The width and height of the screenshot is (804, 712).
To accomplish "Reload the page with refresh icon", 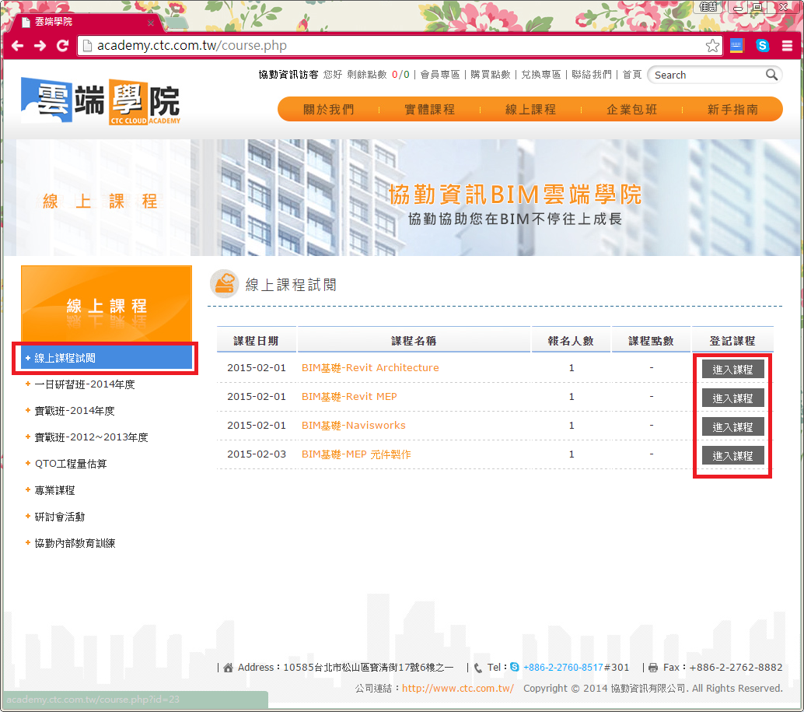I will coord(63,46).
